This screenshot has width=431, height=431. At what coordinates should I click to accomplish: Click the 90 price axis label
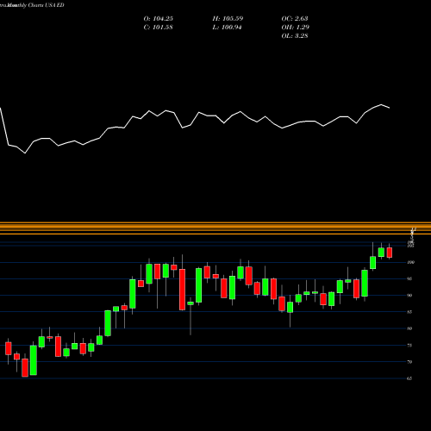coord(409,296)
